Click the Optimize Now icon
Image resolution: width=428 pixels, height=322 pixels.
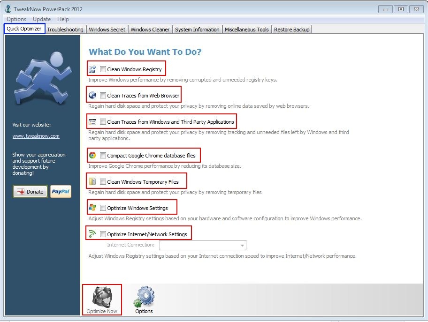click(x=102, y=296)
